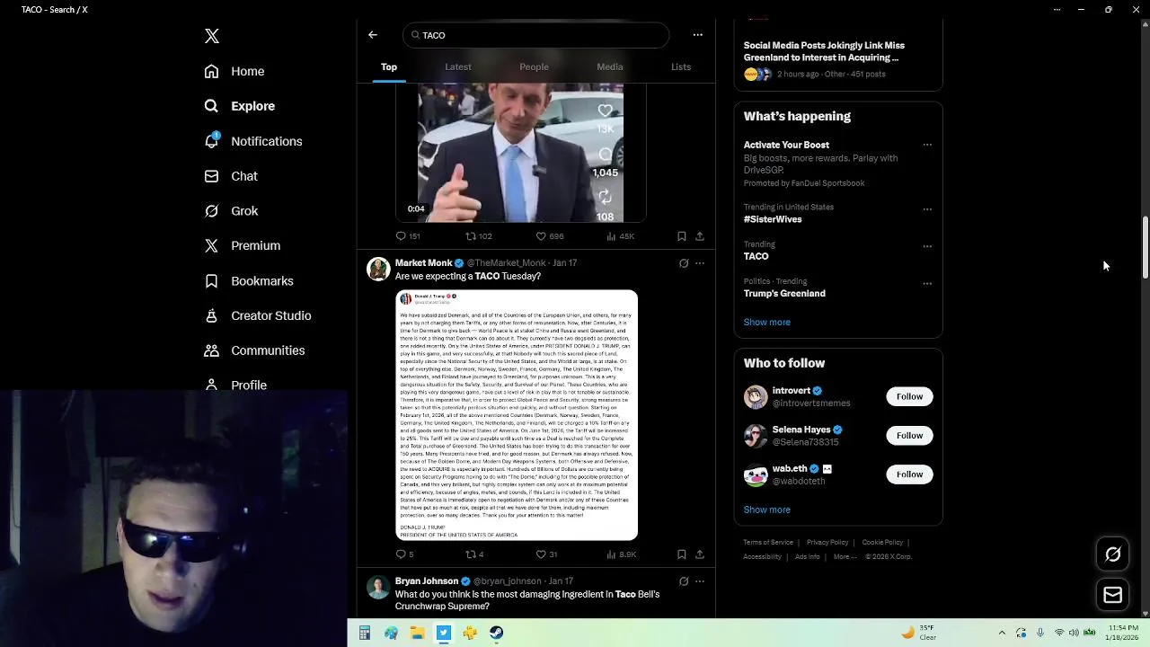Open options for TACO trend
The height and width of the screenshot is (647, 1150).
[x=927, y=246]
